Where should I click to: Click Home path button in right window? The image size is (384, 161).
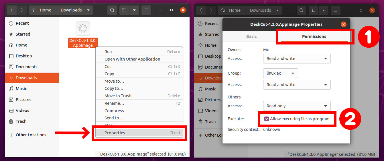[x=232, y=10]
